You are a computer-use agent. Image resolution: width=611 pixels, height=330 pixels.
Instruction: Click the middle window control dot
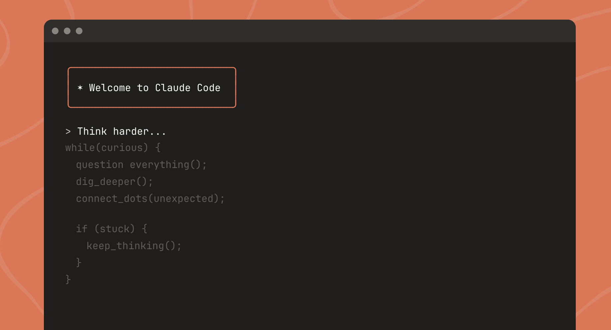67,31
